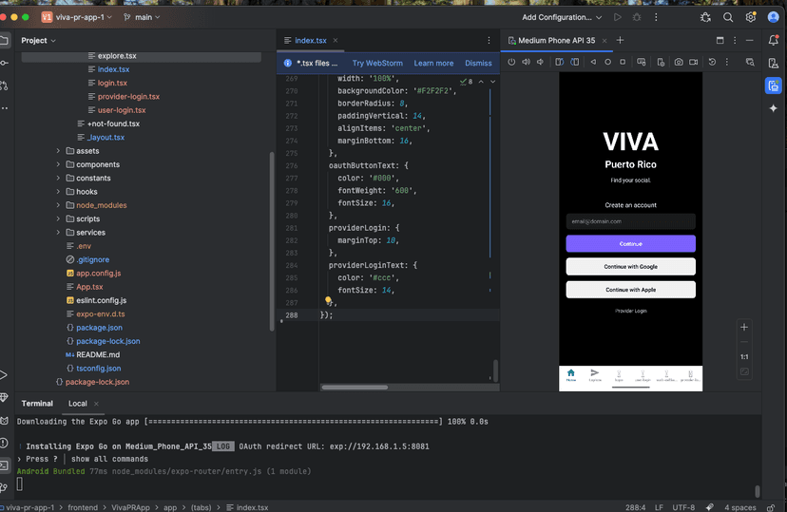Viewport: 787px width, 512px height.
Task: Open the user account avatar
Action: 773,17
